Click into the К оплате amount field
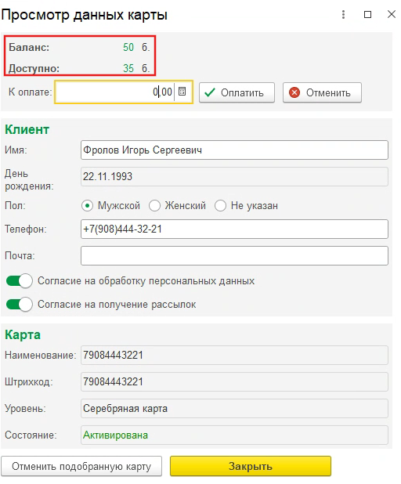This screenshot has width=401, height=484. click(115, 92)
